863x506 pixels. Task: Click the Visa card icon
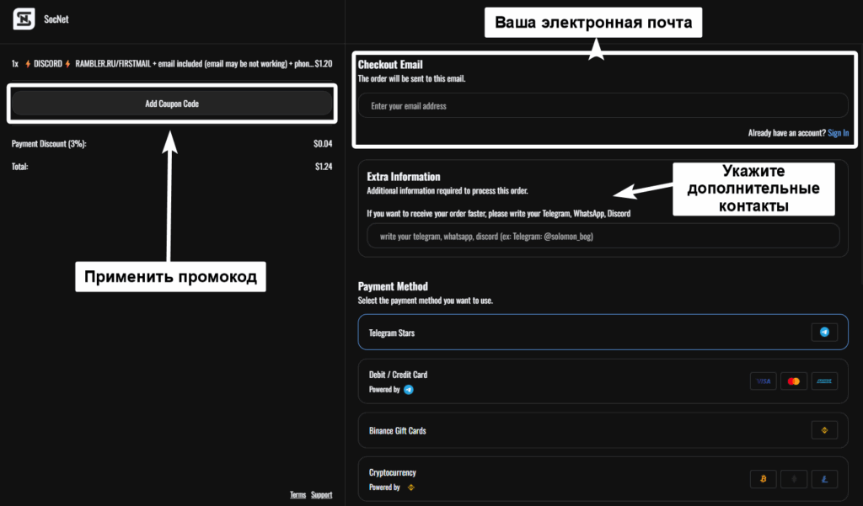(x=763, y=381)
